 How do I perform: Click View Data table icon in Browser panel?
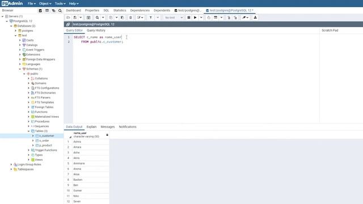coord(47,11)
